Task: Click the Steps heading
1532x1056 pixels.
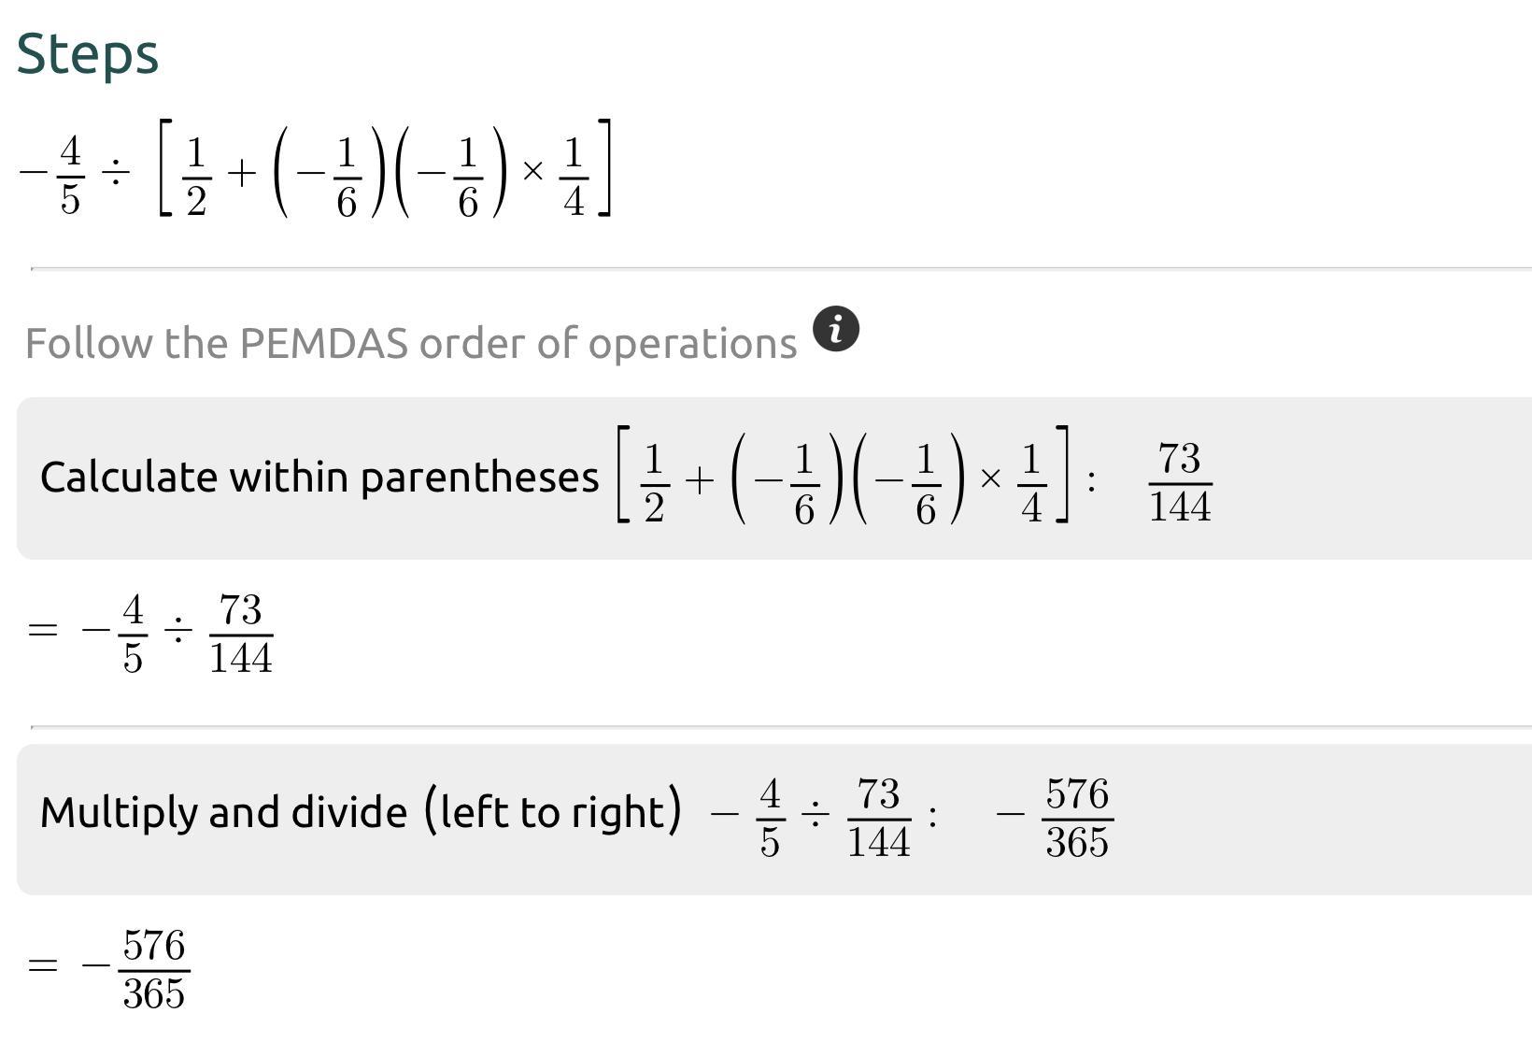Action: click(x=88, y=54)
